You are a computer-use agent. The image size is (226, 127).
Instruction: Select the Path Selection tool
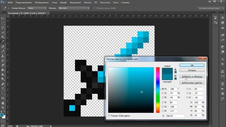coord(3,93)
